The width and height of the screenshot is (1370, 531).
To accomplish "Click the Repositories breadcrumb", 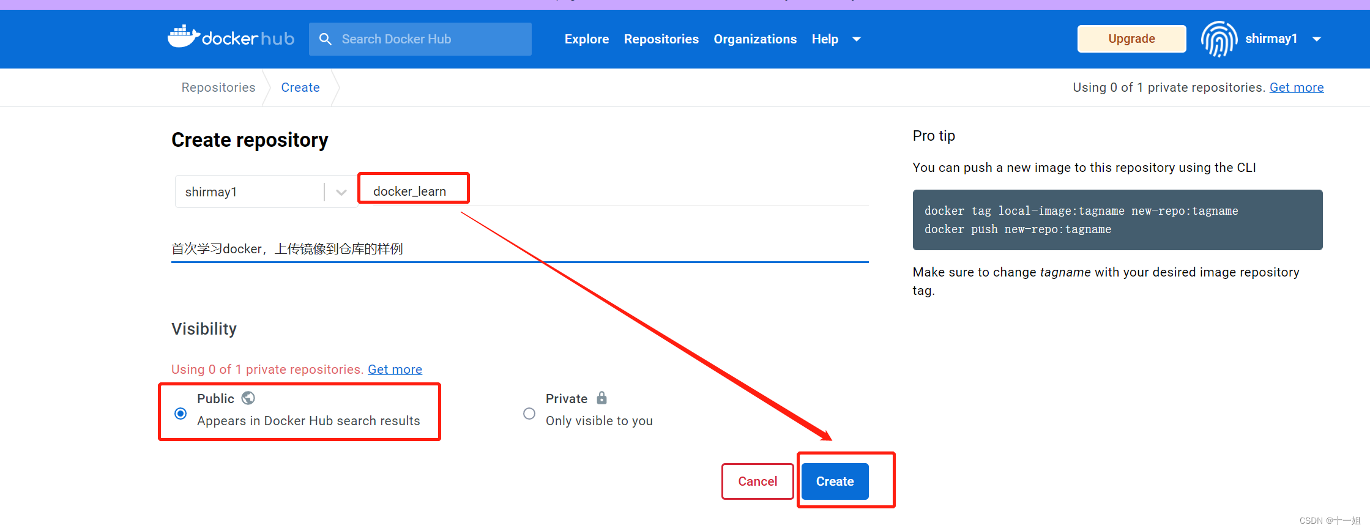I will tap(218, 87).
